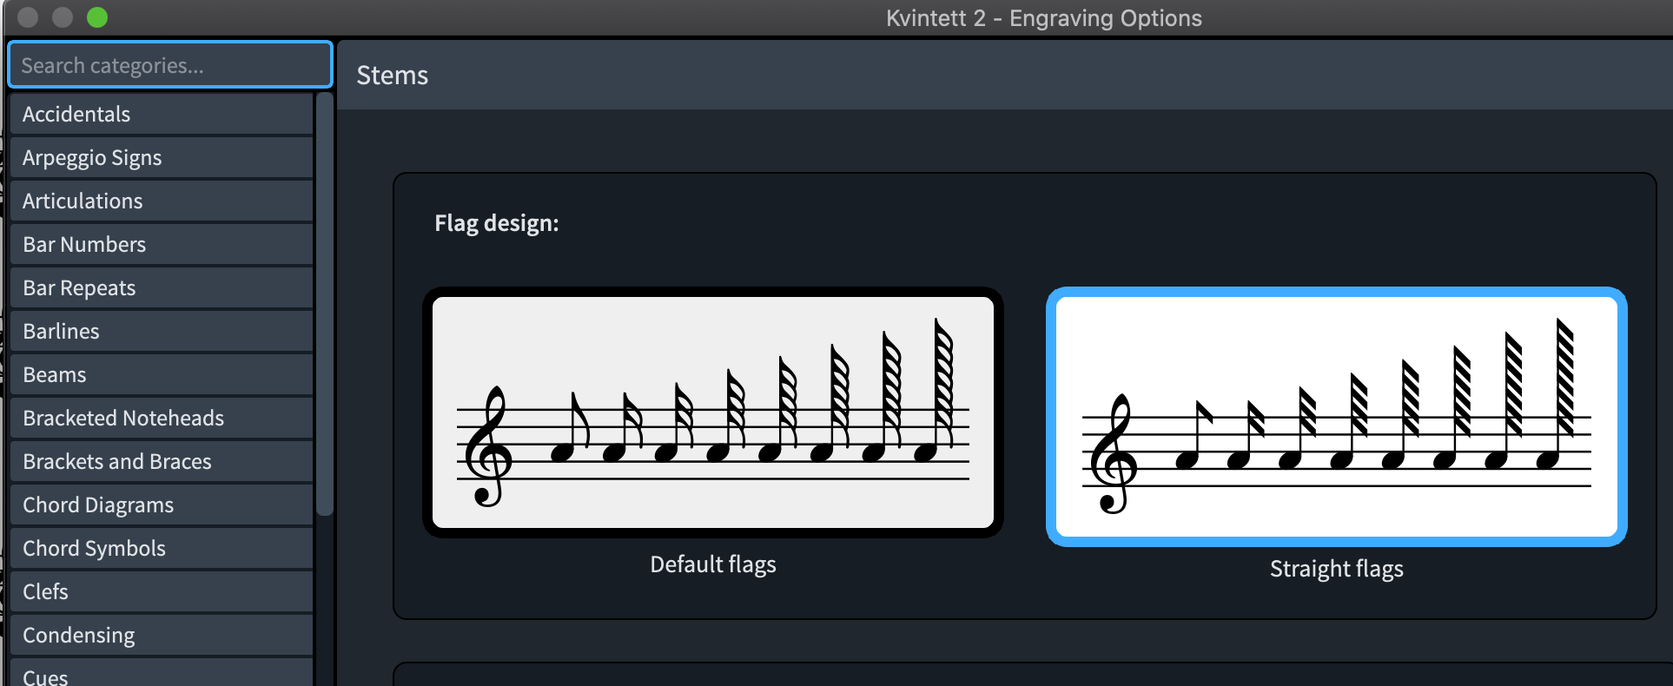Click the green zoom window button
The height and width of the screenshot is (686, 1673).
[x=97, y=17]
